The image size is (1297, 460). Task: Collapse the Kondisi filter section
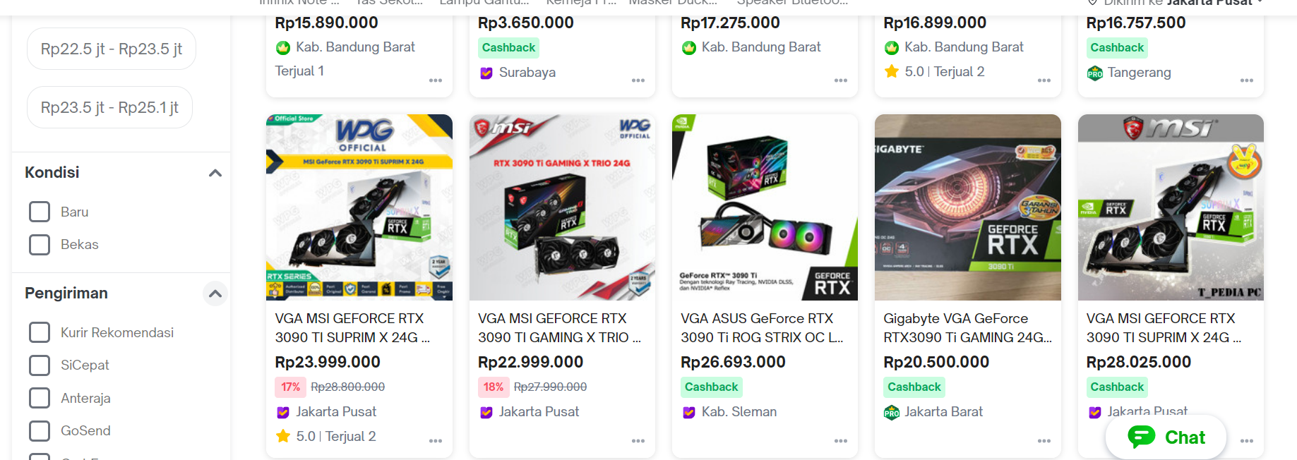[x=215, y=173]
